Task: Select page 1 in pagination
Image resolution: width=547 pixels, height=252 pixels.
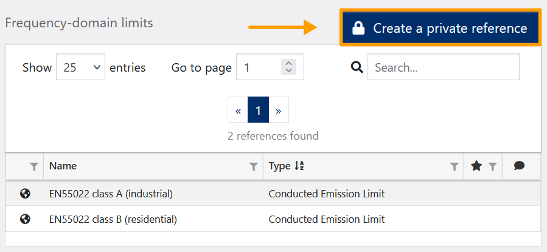Action: click(x=258, y=111)
